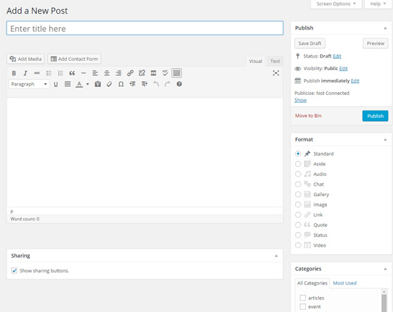Switch to the Text editor tab
The width and height of the screenshot is (393, 312).
[275, 61]
